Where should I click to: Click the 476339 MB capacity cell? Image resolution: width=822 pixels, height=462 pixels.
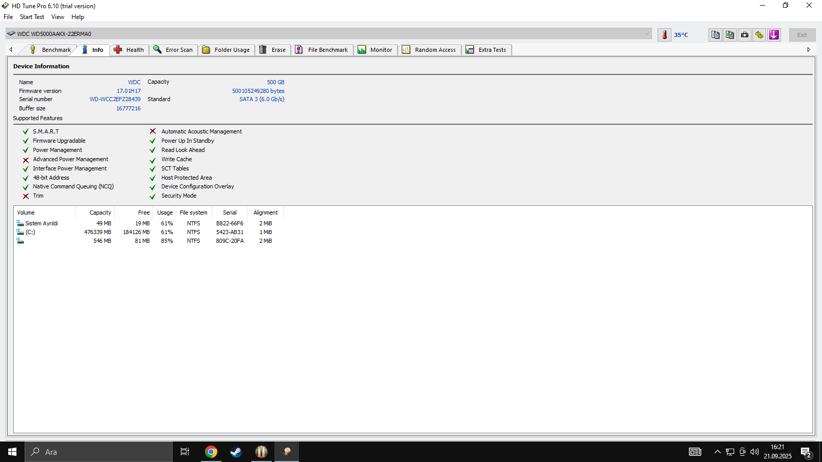point(98,232)
